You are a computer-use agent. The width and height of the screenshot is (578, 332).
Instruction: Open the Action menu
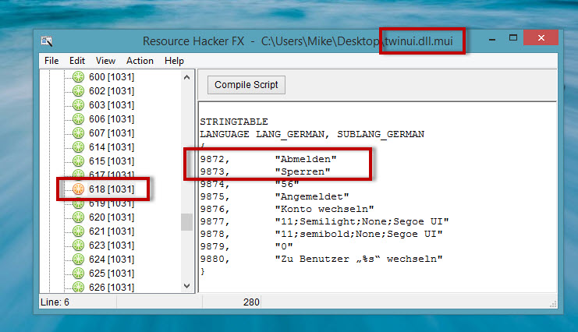(x=140, y=61)
